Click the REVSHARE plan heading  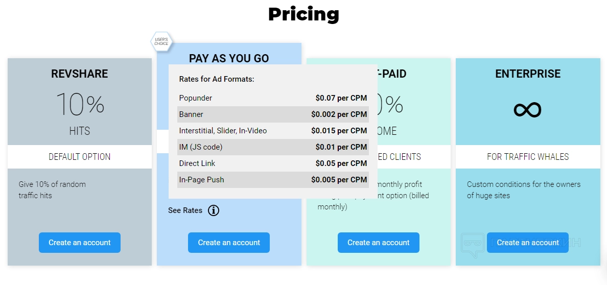pyautogui.click(x=80, y=74)
